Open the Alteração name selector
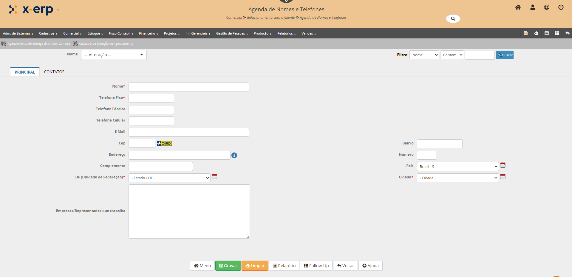This screenshot has width=572, height=277. click(x=114, y=55)
